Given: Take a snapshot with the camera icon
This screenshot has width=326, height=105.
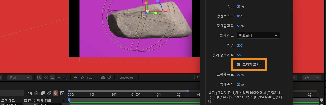Looking at the screenshot, I should (103, 77).
